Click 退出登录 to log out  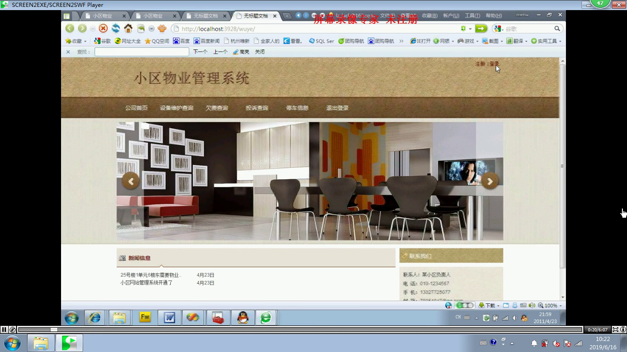point(337,108)
